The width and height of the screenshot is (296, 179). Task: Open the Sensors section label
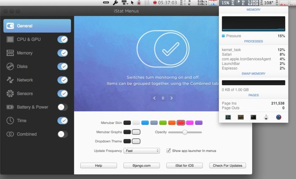click(x=25, y=93)
